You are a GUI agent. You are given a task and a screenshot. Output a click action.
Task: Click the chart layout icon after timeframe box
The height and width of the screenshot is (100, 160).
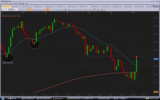(x=21, y=9)
